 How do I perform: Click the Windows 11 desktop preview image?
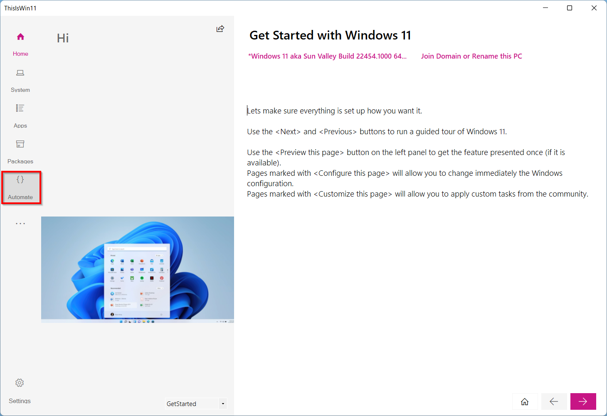pos(138,270)
